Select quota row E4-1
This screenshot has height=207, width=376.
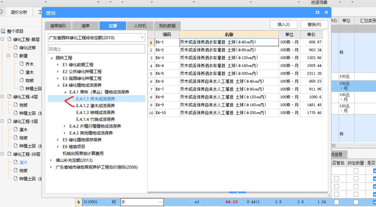point(235,42)
